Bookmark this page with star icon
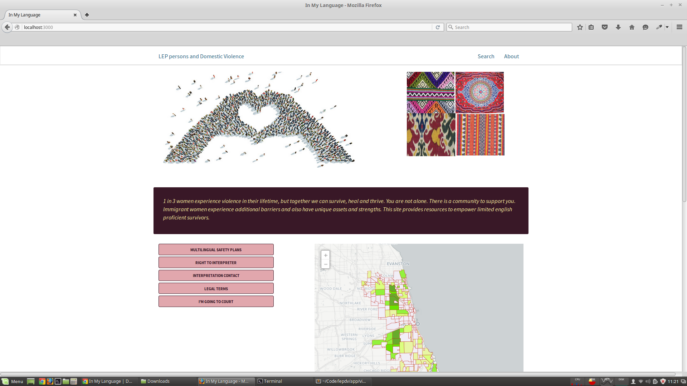Viewport: 687px width, 386px height. (580, 27)
